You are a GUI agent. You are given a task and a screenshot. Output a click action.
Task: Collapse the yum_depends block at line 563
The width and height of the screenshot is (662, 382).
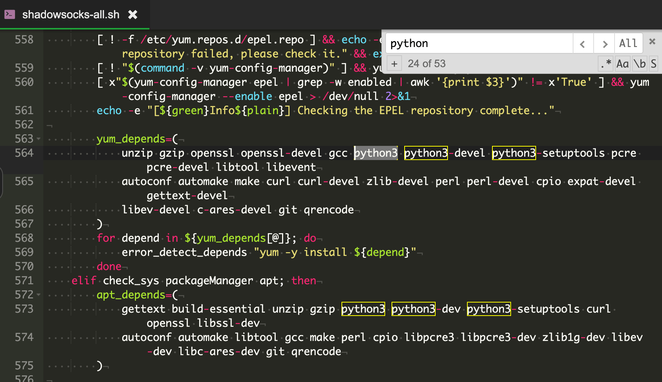pyautogui.click(x=38, y=139)
